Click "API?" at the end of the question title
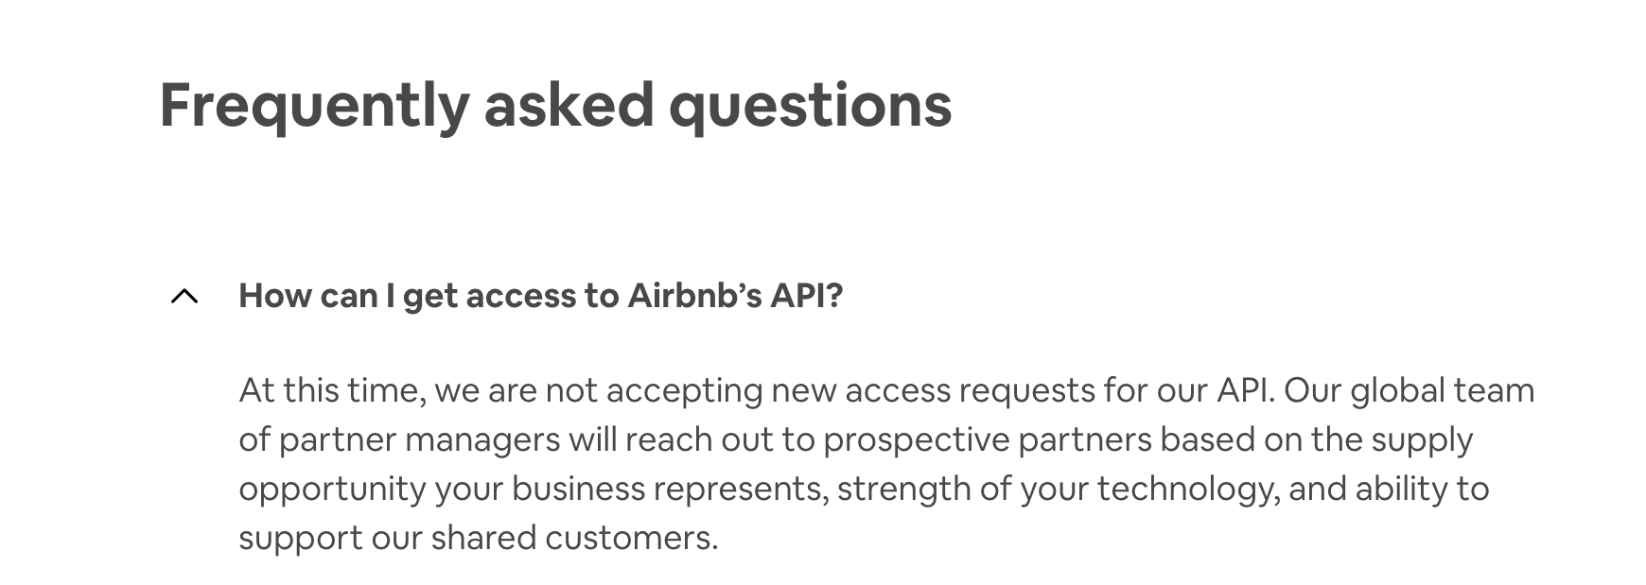The width and height of the screenshot is (1646, 585). pyautogui.click(x=806, y=296)
